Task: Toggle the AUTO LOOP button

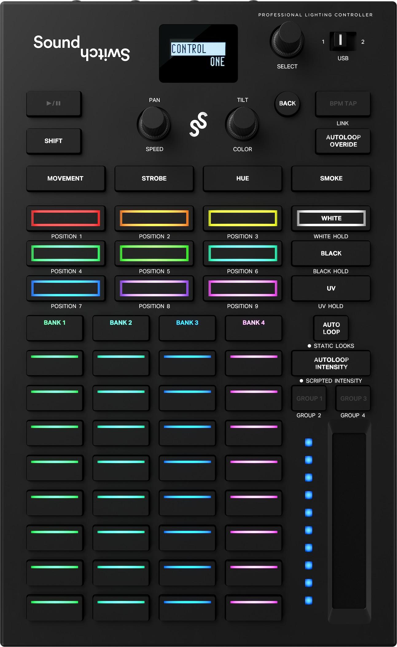Action: click(331, 328)
